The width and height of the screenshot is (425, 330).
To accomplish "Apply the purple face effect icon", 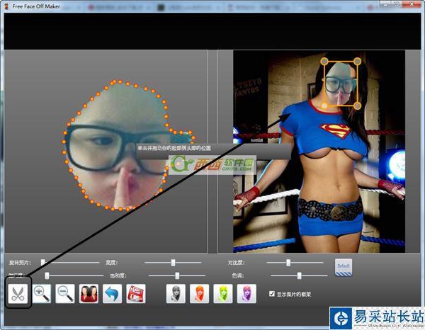I will (246, 294).
